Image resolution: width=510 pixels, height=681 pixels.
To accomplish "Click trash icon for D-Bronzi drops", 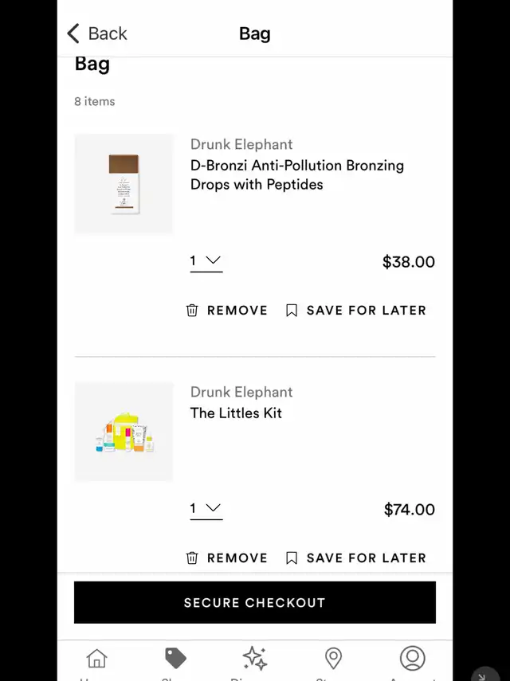I will tap(192, 310).
